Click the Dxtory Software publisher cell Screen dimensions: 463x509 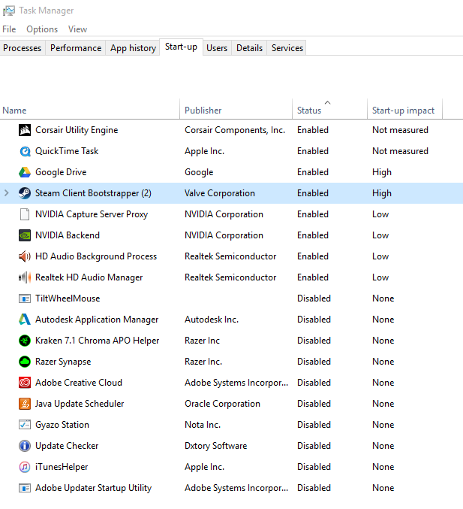(216, 446)
